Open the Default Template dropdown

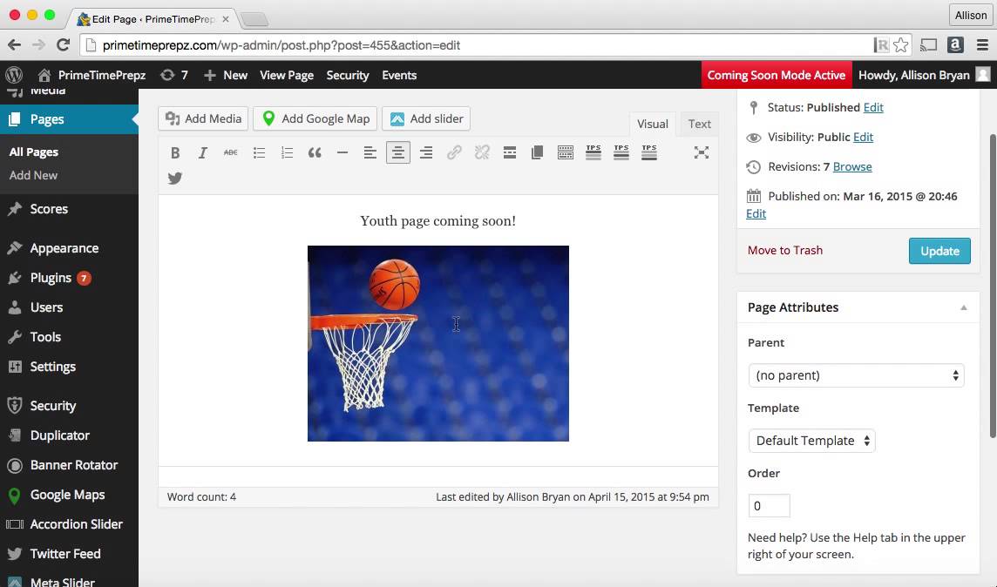pos(812,441)
